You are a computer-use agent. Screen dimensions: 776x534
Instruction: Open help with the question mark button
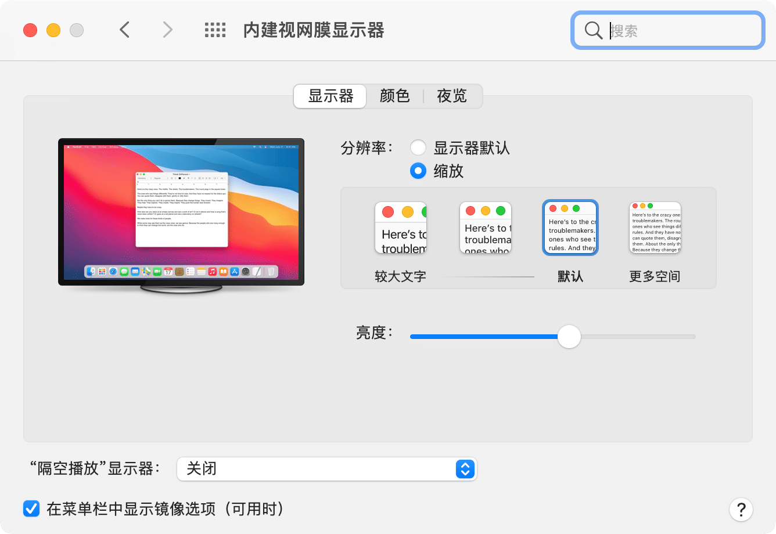pos(741,510)
